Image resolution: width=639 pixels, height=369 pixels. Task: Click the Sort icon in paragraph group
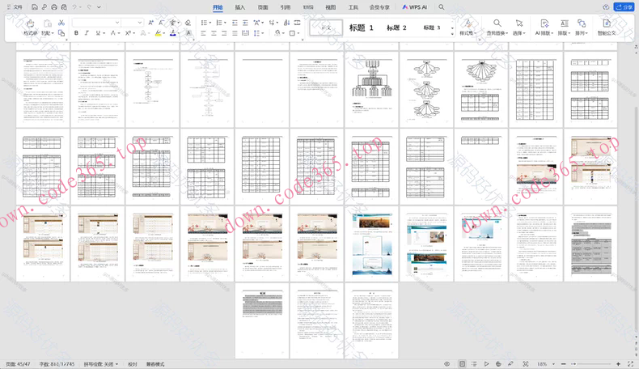[x=287, y=23]
